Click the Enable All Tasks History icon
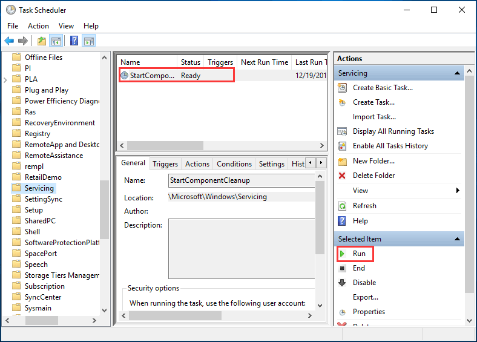This screenshot has height=342, width=477. tap(342, 146)
